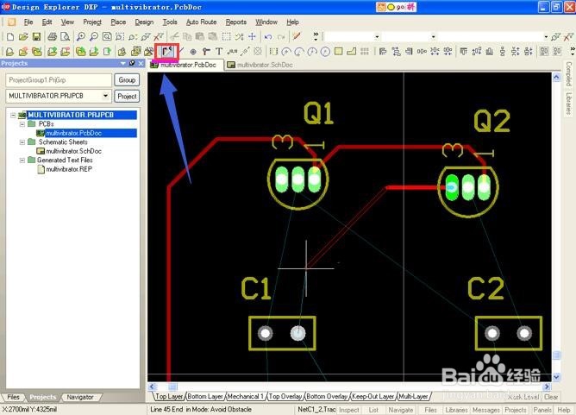Select the Place Array grid tool

tap(365, 52)
